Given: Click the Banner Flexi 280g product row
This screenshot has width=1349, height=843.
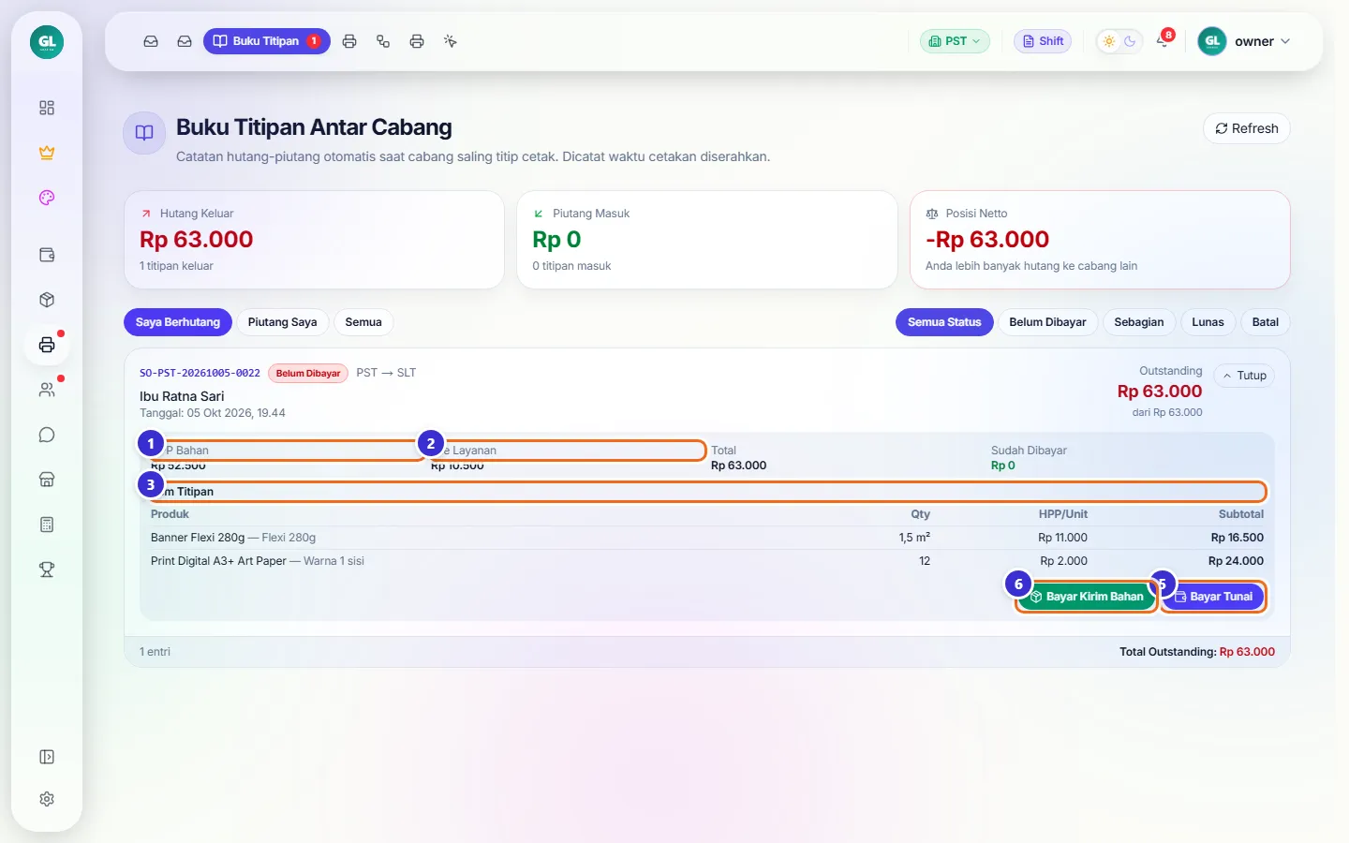Looking at the screenshot, I should (707, 538).
